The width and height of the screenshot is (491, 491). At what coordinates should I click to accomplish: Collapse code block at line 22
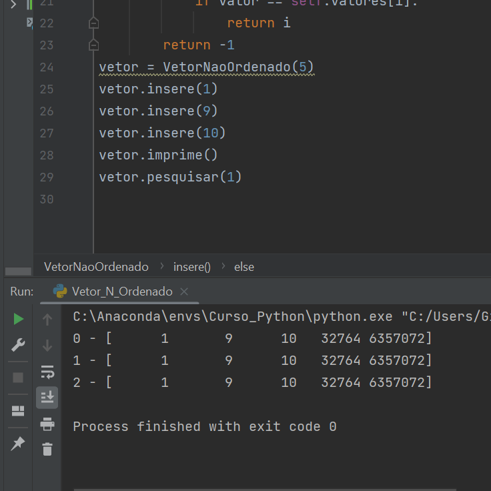pos(93,23)
